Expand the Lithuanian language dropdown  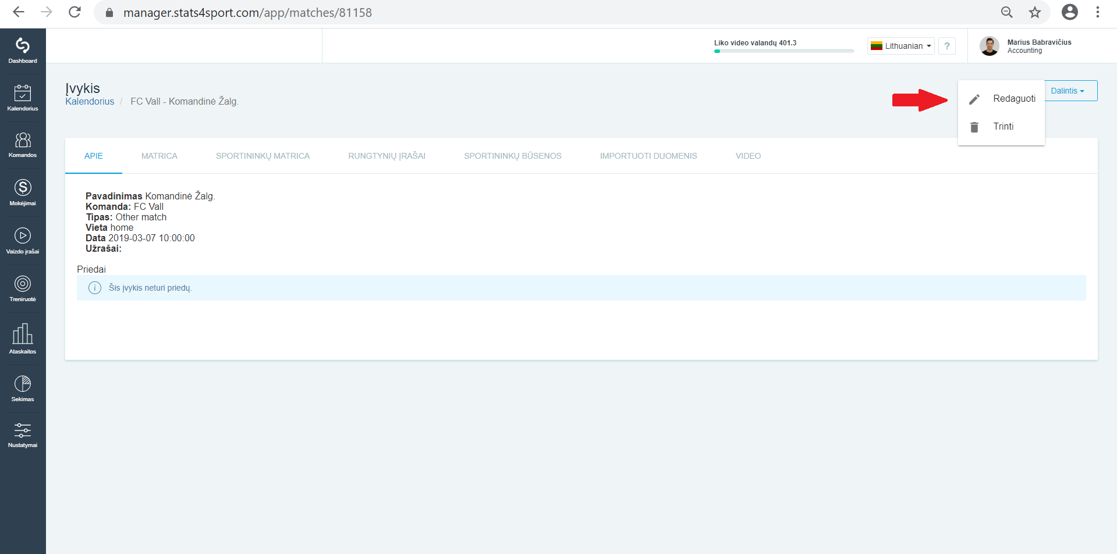click(x=901, y=46)
